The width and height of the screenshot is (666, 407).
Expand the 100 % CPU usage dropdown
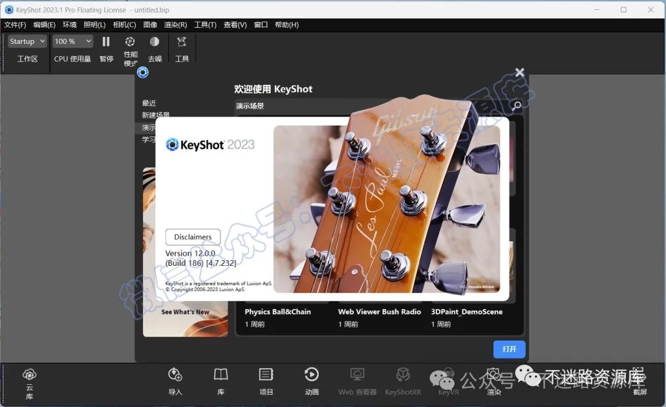pos(73,41)
